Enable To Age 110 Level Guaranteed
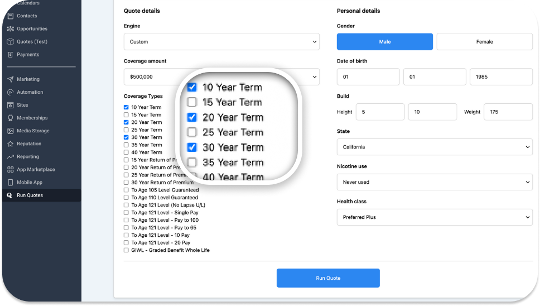Image resolution: width=540 pixels, height=306 pixels. 126,198
